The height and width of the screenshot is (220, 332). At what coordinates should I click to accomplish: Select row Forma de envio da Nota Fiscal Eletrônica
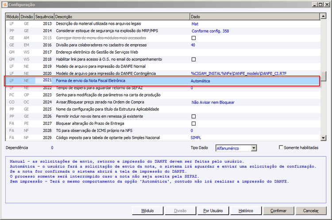(162, 81)
